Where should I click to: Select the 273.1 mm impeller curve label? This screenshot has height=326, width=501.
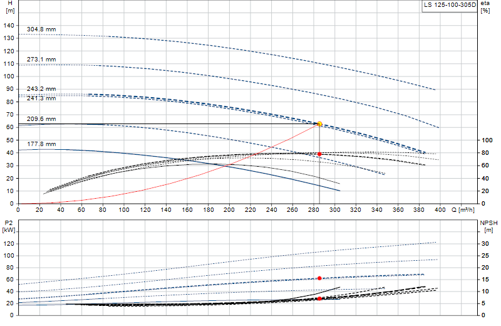(x=41, y=59)
